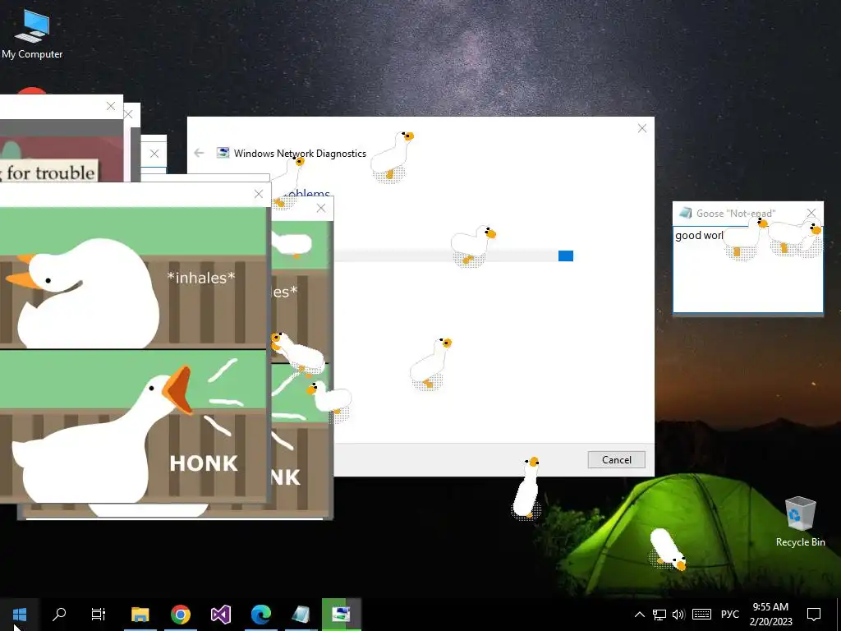Close the Goose "Not-epad" window
Screen dimensions: 841x631
tap(811, 213)
